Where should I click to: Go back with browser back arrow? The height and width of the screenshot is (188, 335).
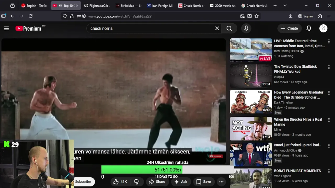click(x=12, y=16)
